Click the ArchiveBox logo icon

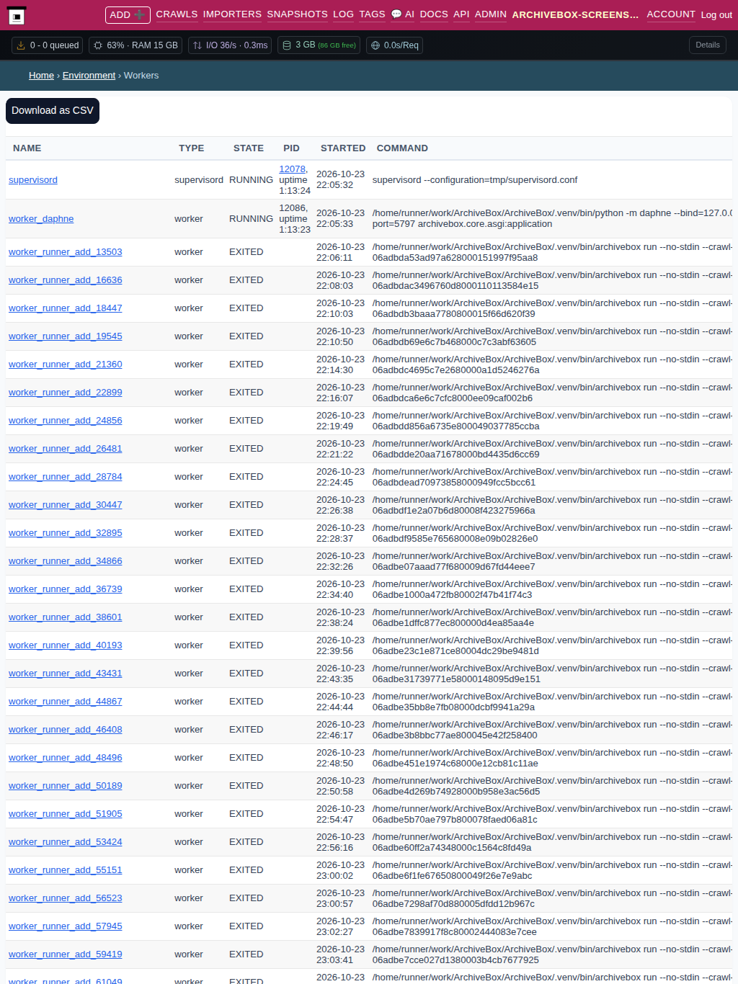tap(17, 15)
